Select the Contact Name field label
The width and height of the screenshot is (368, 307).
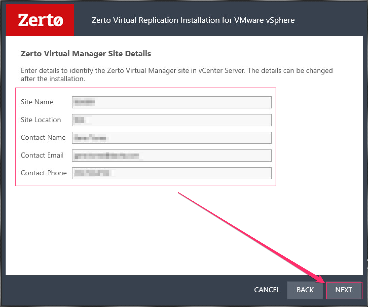pyautogui.click(x=43, y=138)
